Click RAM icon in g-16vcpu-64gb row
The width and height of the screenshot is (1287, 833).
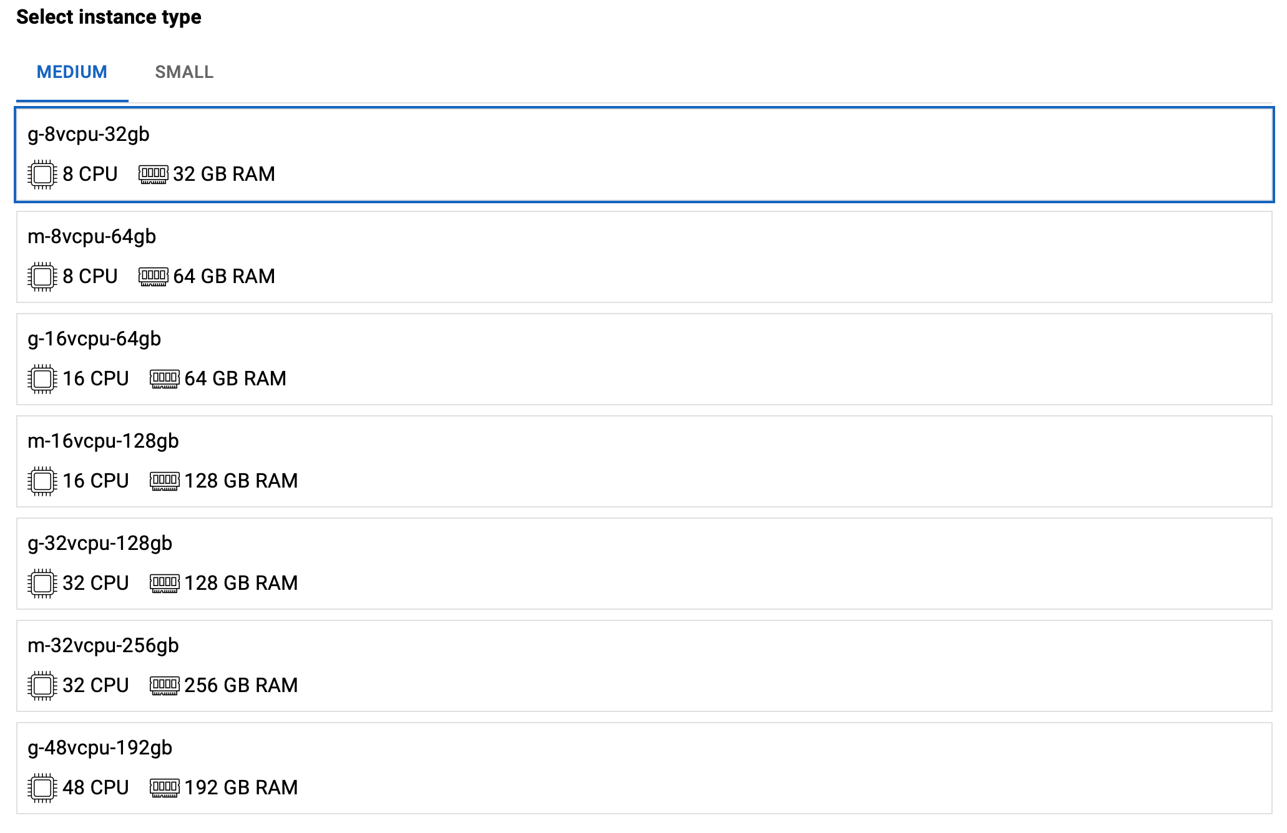(x=165, y=378)
